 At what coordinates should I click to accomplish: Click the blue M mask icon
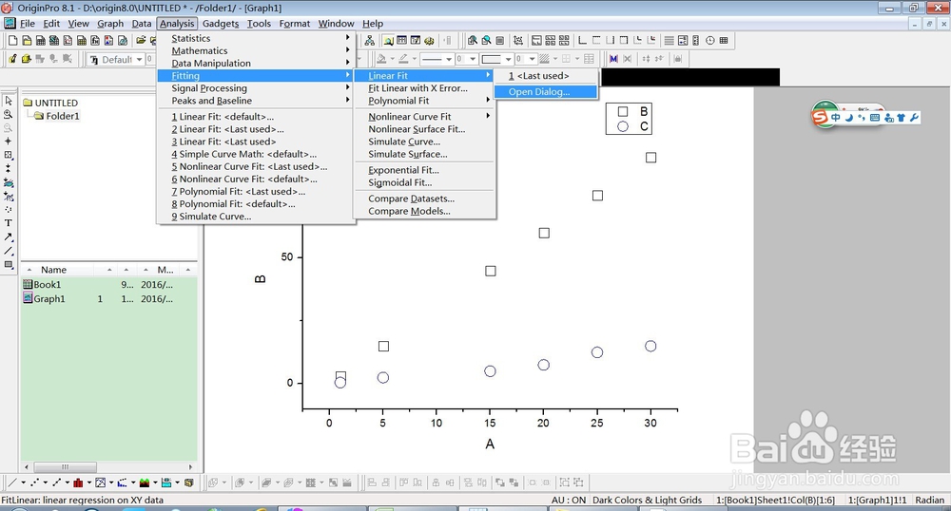click(613, 59)
